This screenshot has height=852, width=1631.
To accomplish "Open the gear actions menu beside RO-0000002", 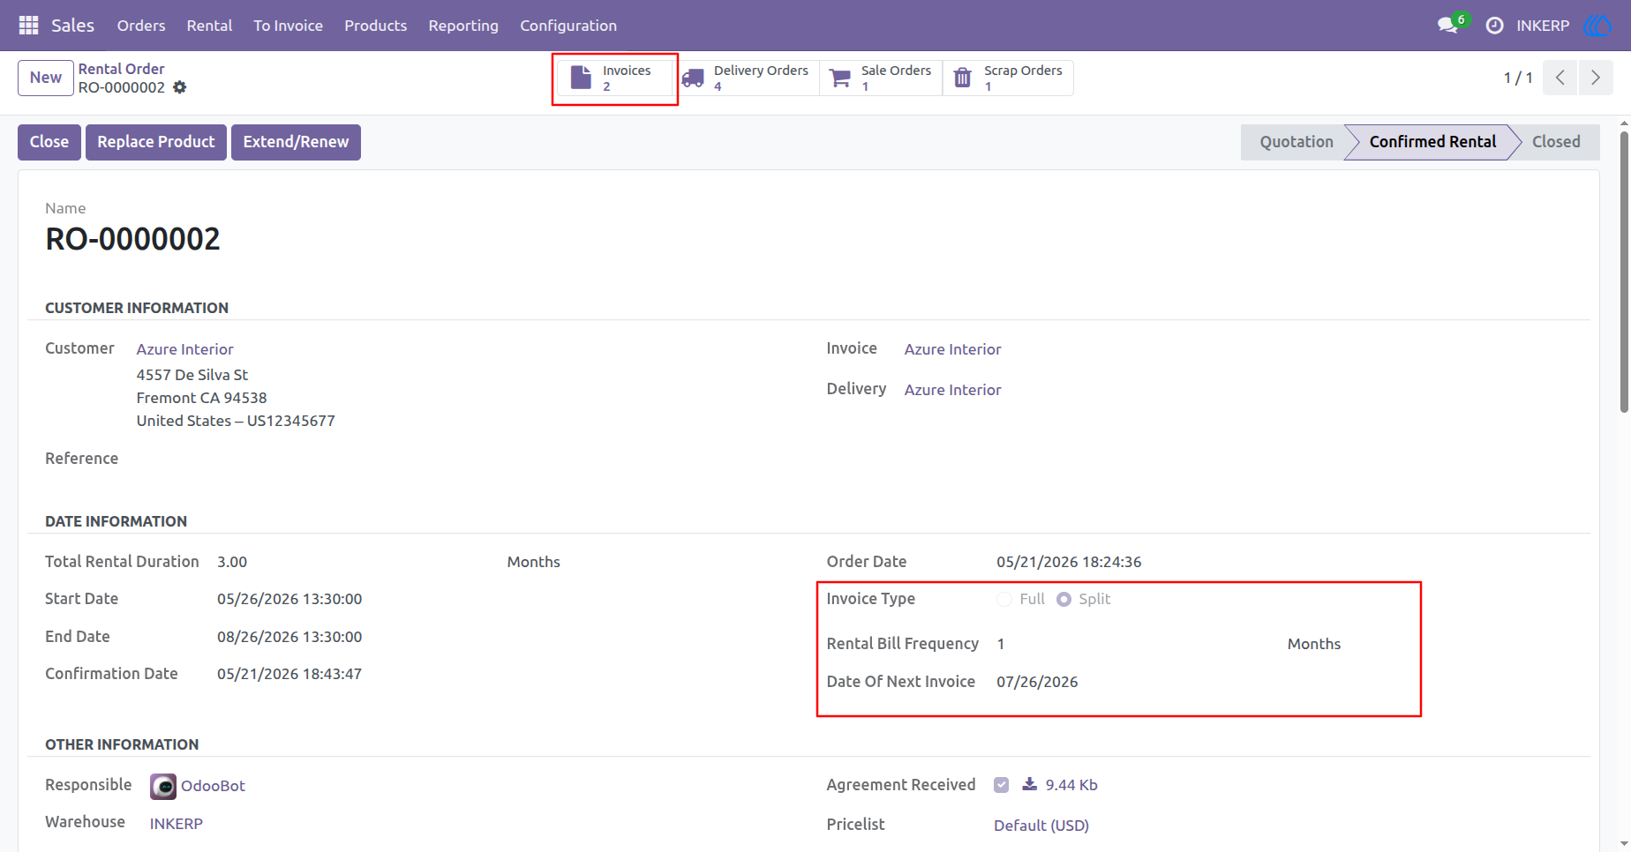I will 180,87.
